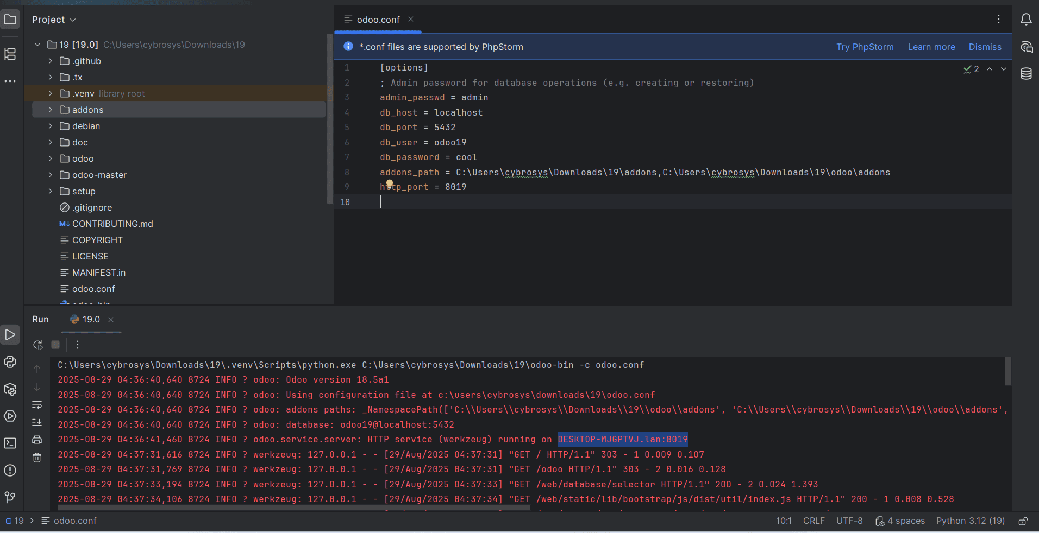Toggle read-only lock in status bar

tap(1023, 521)
